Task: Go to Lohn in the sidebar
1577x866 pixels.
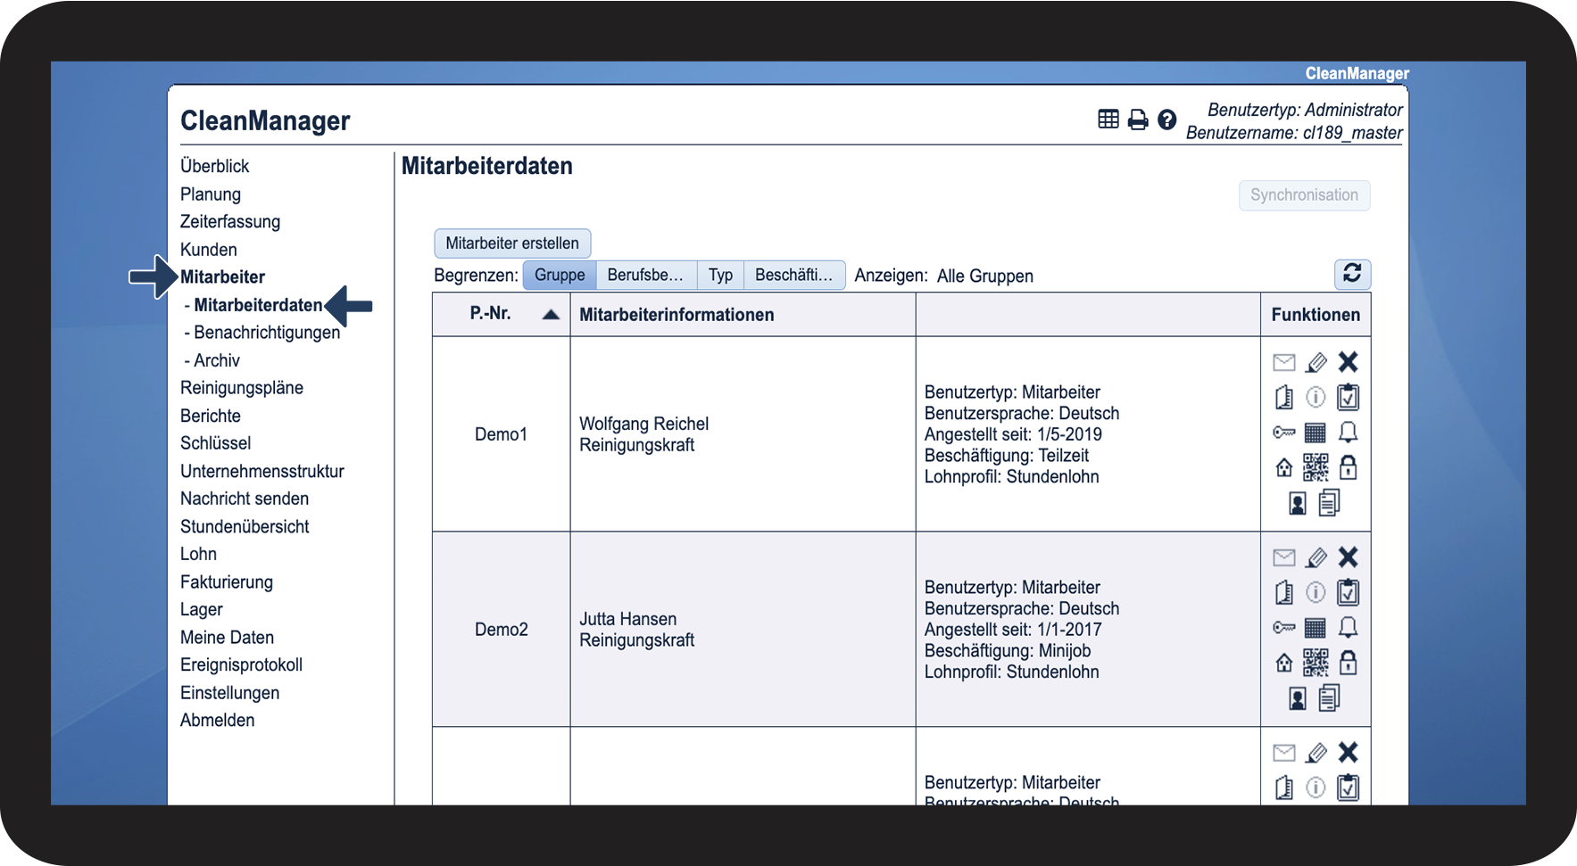Action: tap(198, 554)
